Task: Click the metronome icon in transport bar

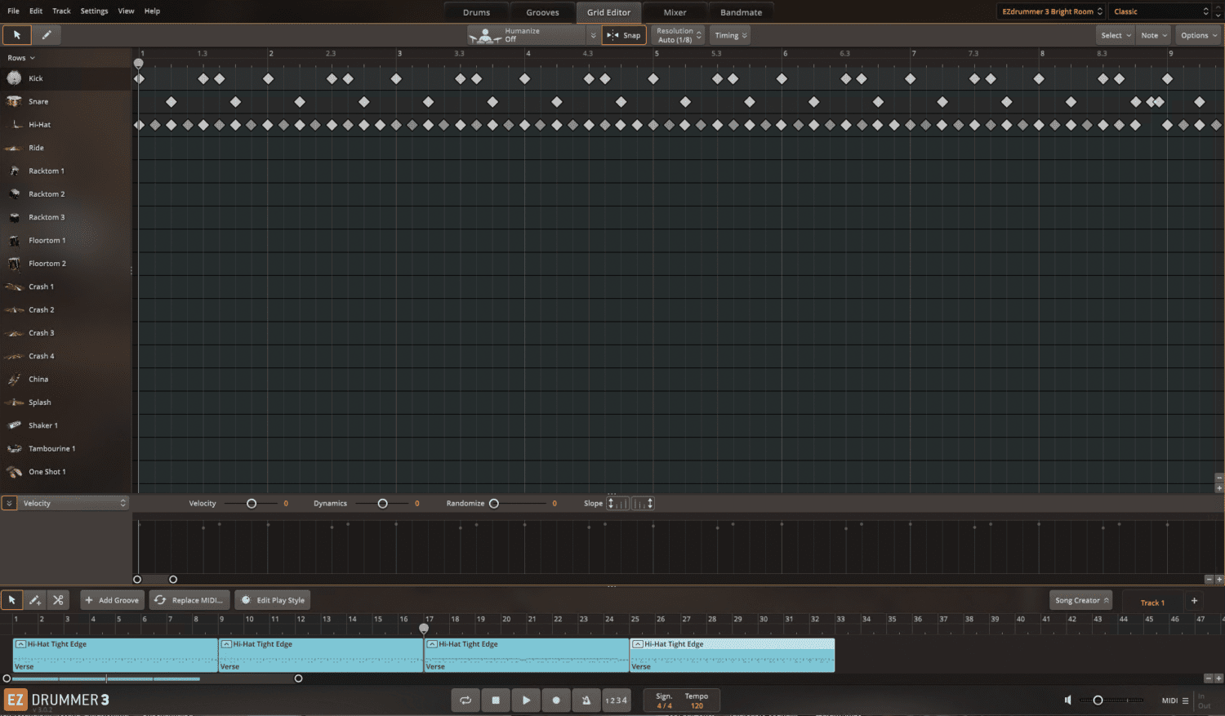Action: tap(586, 700)
